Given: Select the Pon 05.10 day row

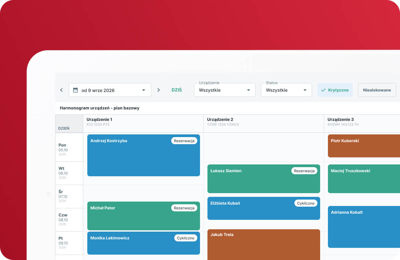Looking at the screenshot, I should click(x=69, y=147).
